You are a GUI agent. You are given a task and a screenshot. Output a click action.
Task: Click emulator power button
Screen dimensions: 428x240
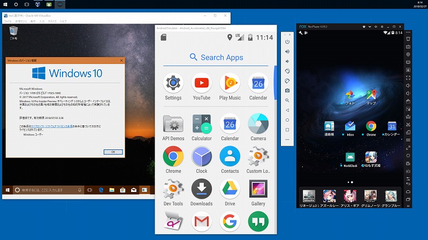[x=287, y=42]
